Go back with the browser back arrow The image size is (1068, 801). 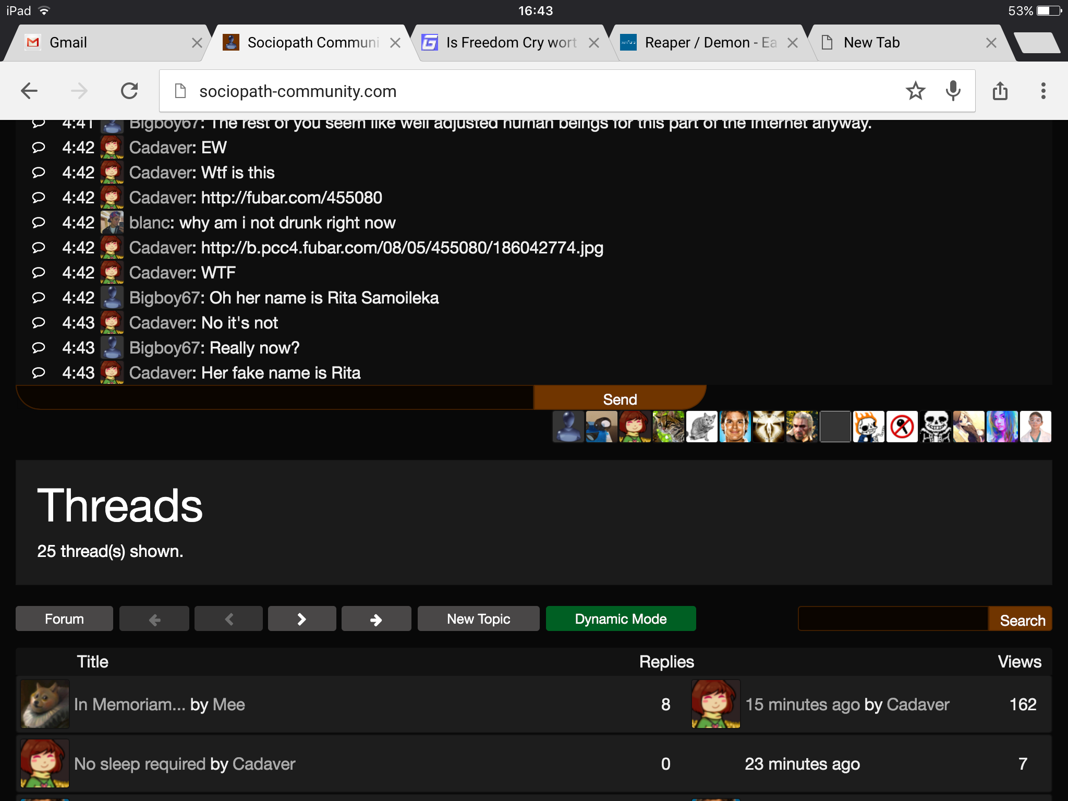tap(29, 91)
